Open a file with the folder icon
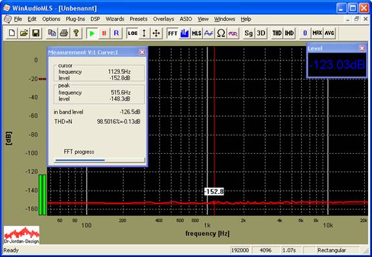Image resolution: width=372 pixels, height=257 pixels. (x=24, y=33)
